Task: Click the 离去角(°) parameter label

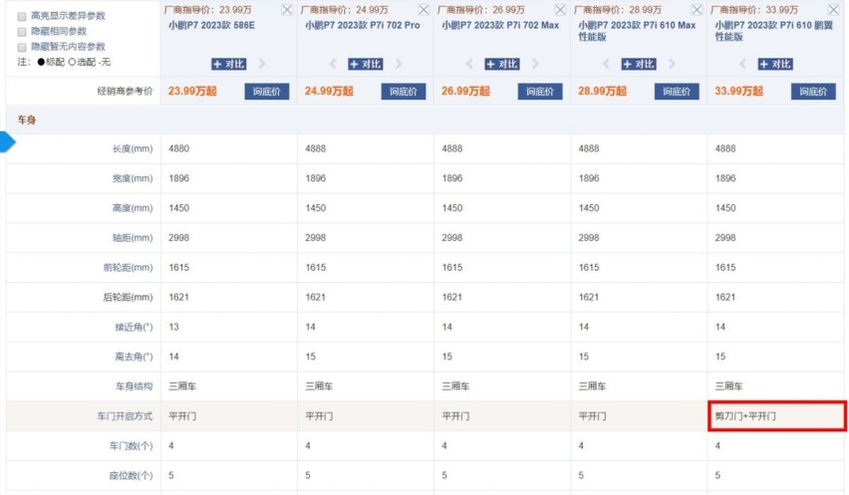Action: (134, 357)
